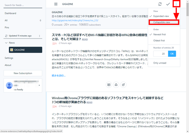Select Expanded view option

(x=164, y=16)
